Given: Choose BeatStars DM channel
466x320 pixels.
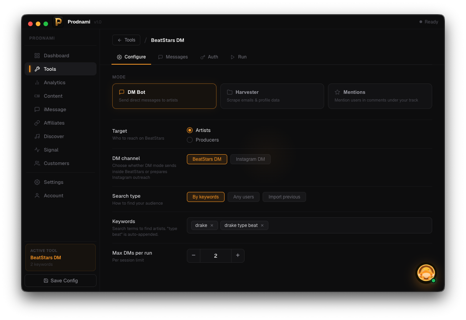Looking at the screenshot, I should [x=207, y=159].
